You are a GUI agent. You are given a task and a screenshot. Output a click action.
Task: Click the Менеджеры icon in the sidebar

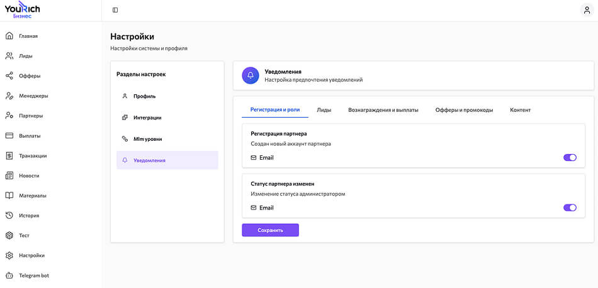click(9, 96)
